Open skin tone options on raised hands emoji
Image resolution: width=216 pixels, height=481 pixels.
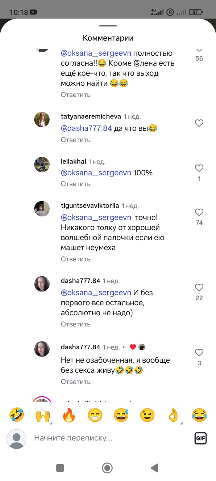point(51,423)
